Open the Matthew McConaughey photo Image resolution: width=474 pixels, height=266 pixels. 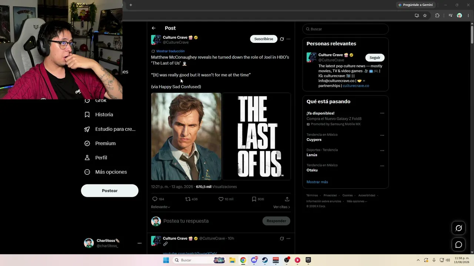(186, 136)
